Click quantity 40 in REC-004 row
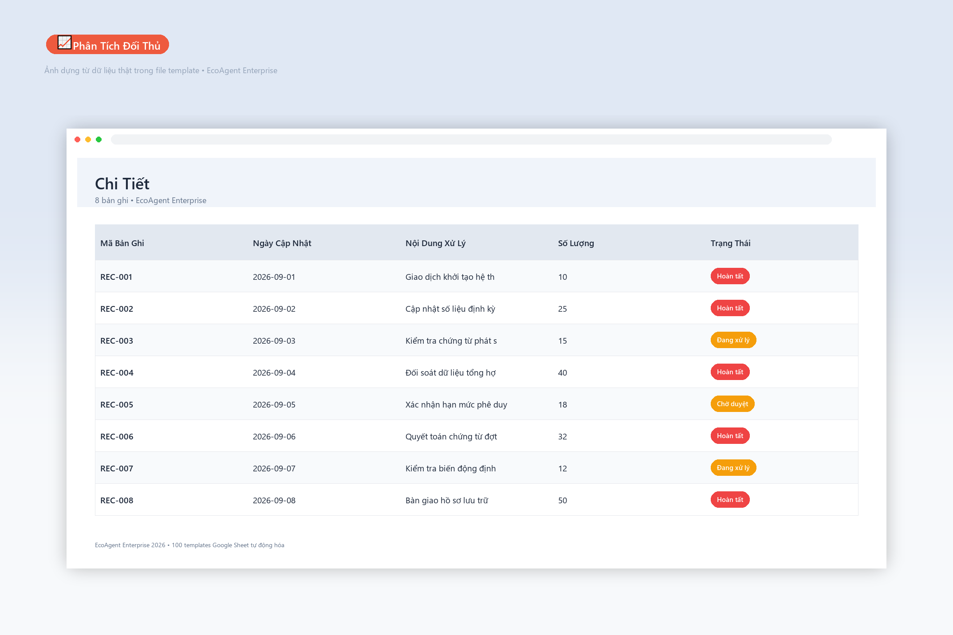The height and width of the screenshot is (635, 953). 563,372
